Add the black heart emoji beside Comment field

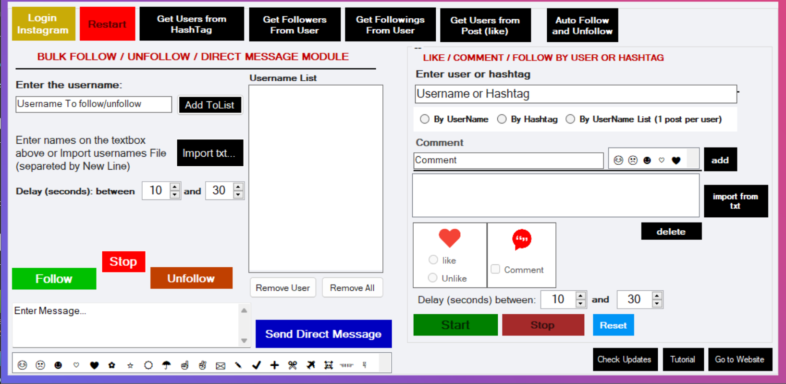(x=676, y=161)
